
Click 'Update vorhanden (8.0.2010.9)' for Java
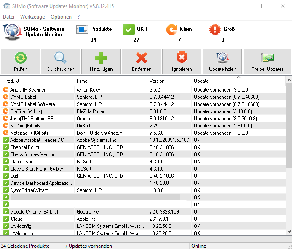pos(225,118)
